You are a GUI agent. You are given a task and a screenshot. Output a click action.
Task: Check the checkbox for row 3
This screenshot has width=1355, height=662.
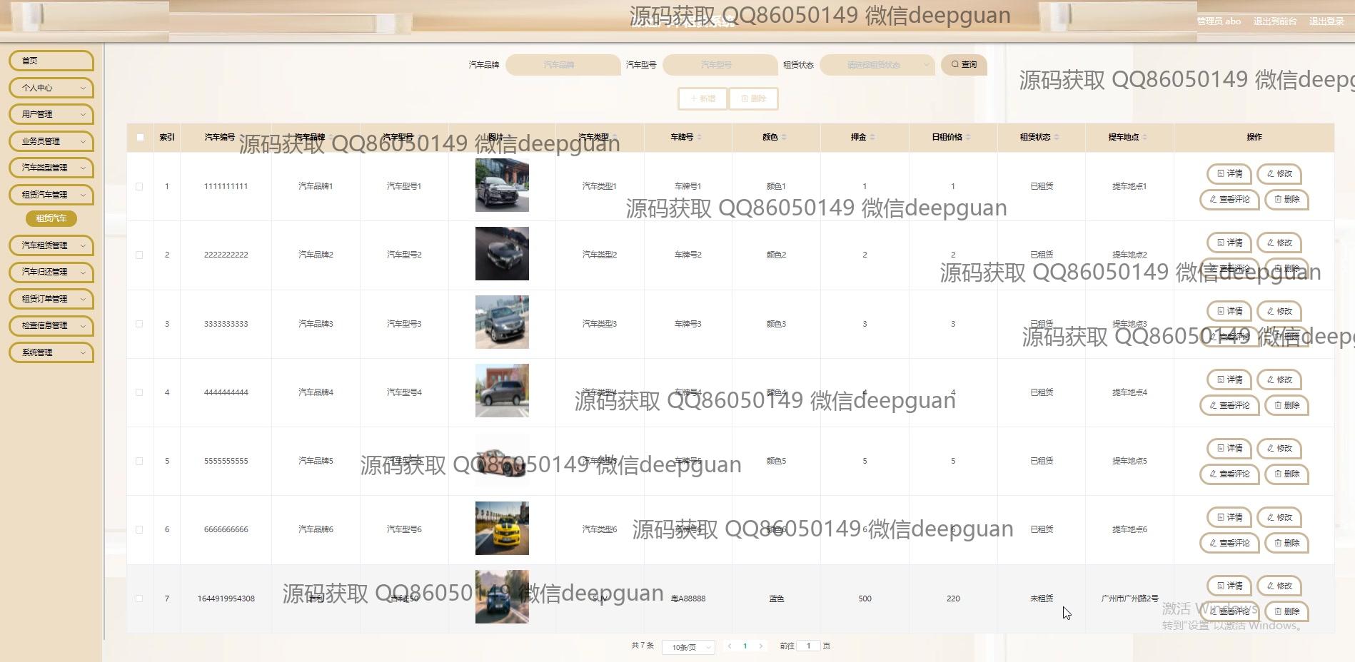point(139,324)
